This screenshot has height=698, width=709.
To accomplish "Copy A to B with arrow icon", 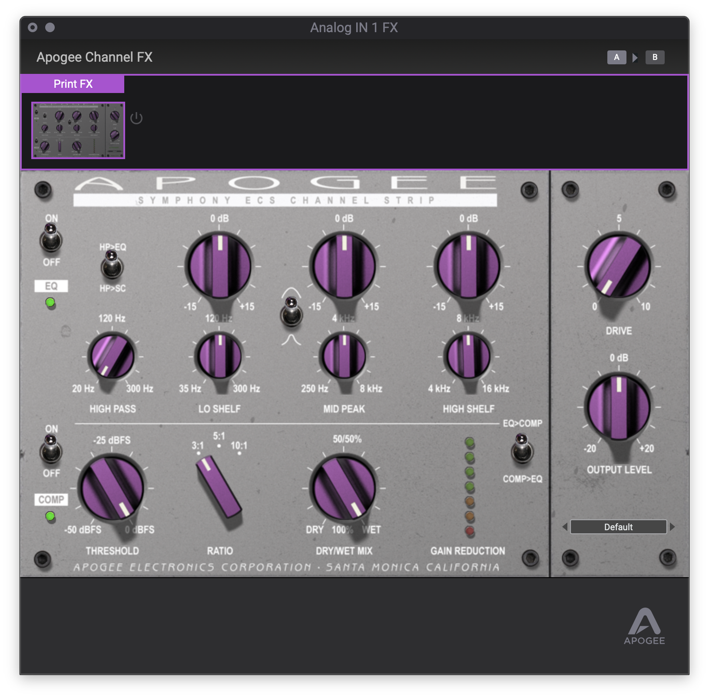I will coord(635,57).
